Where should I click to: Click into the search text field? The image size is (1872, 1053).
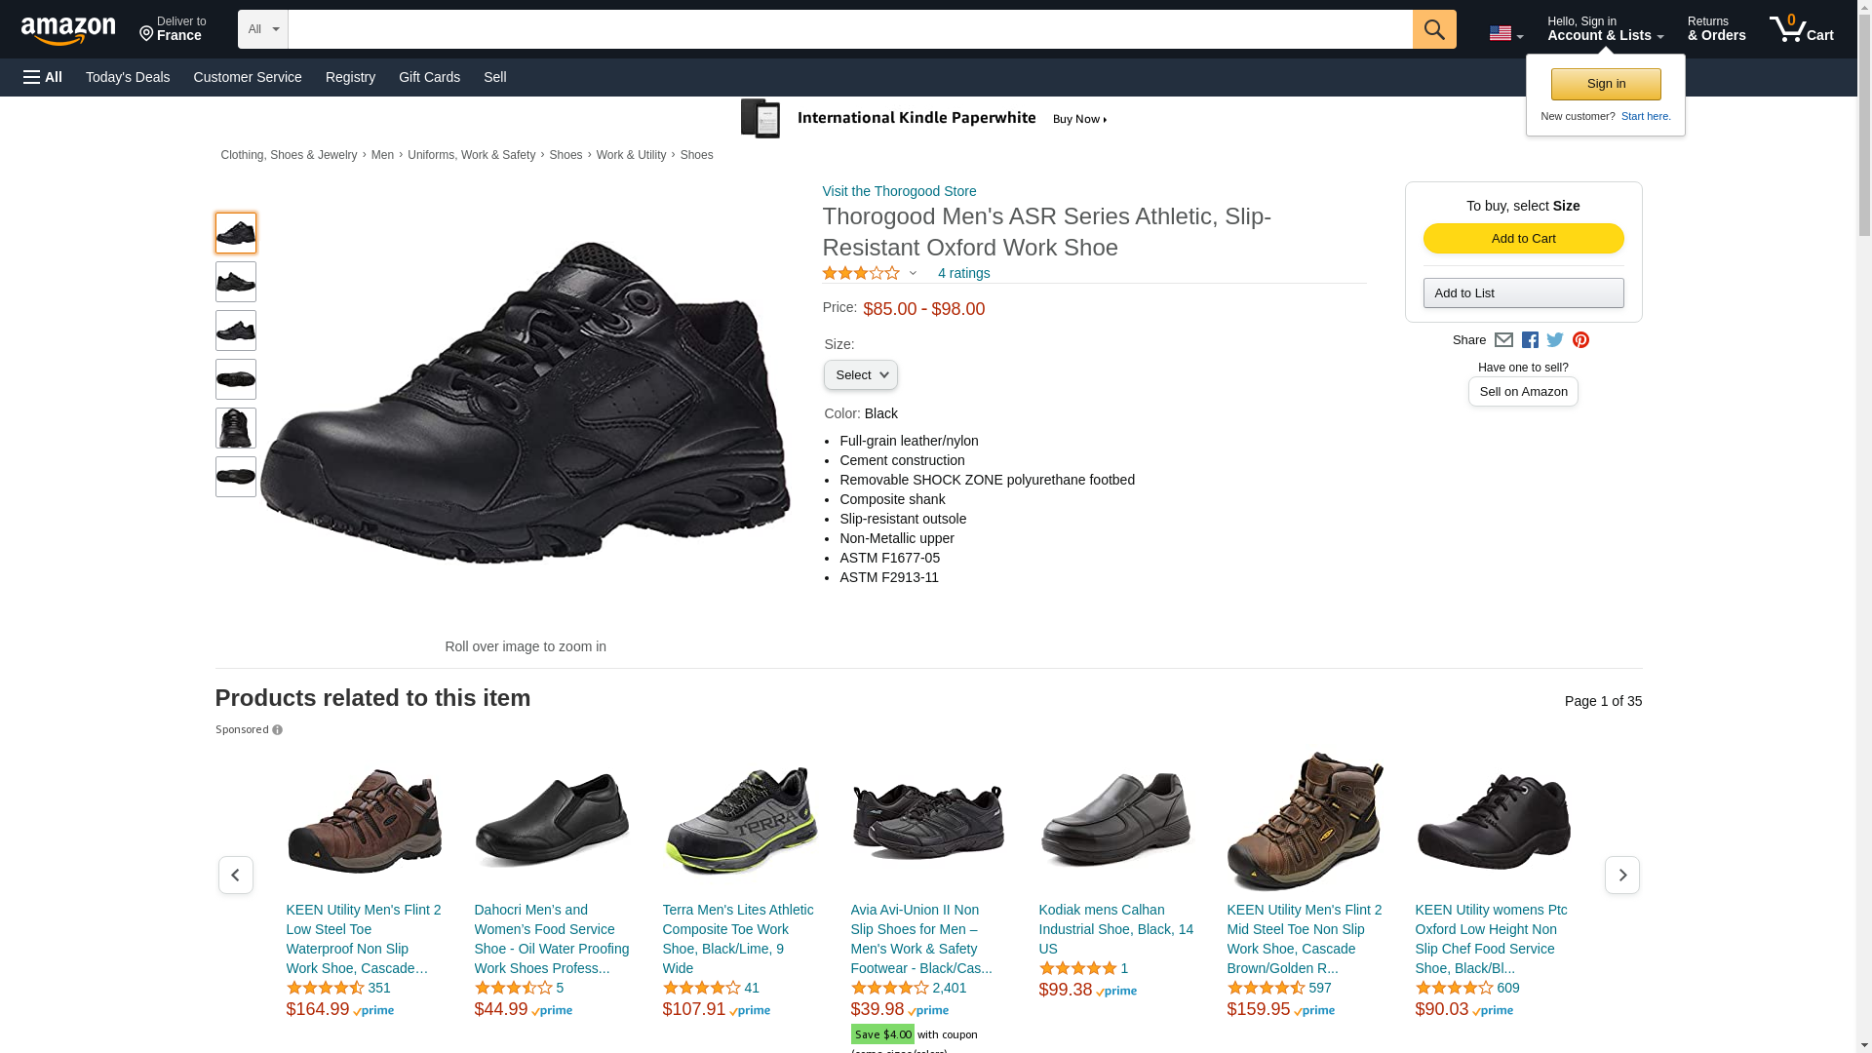850,29
